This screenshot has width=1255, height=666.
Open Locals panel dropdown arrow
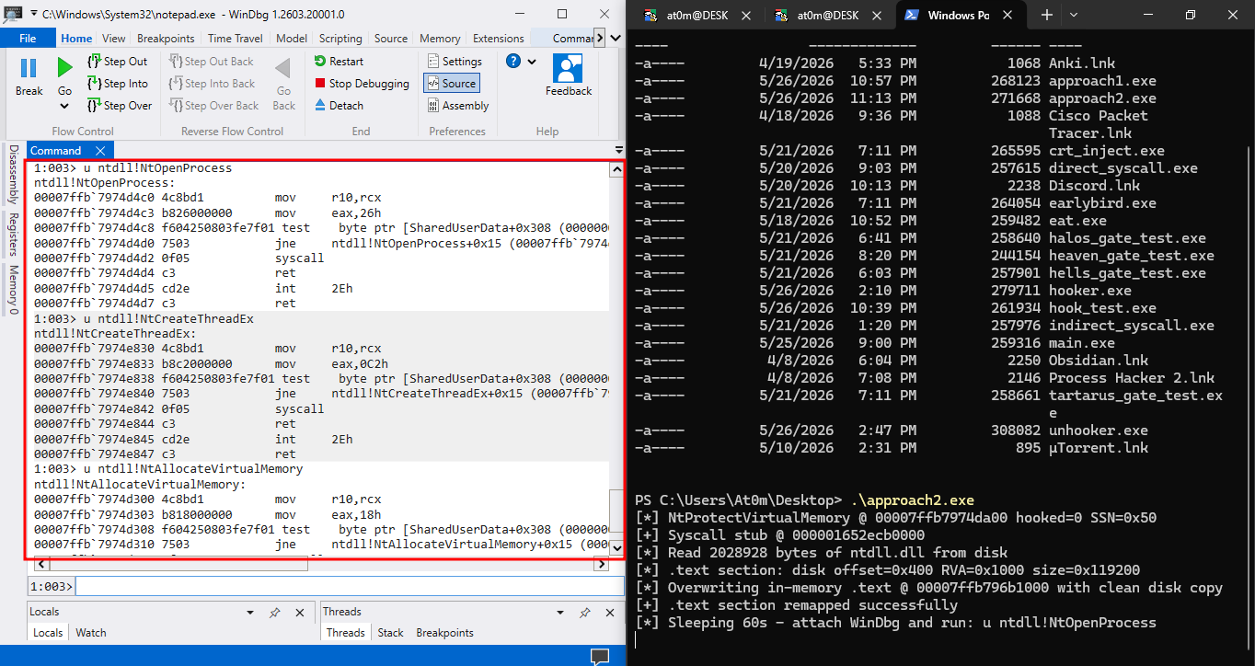(250, 612)
